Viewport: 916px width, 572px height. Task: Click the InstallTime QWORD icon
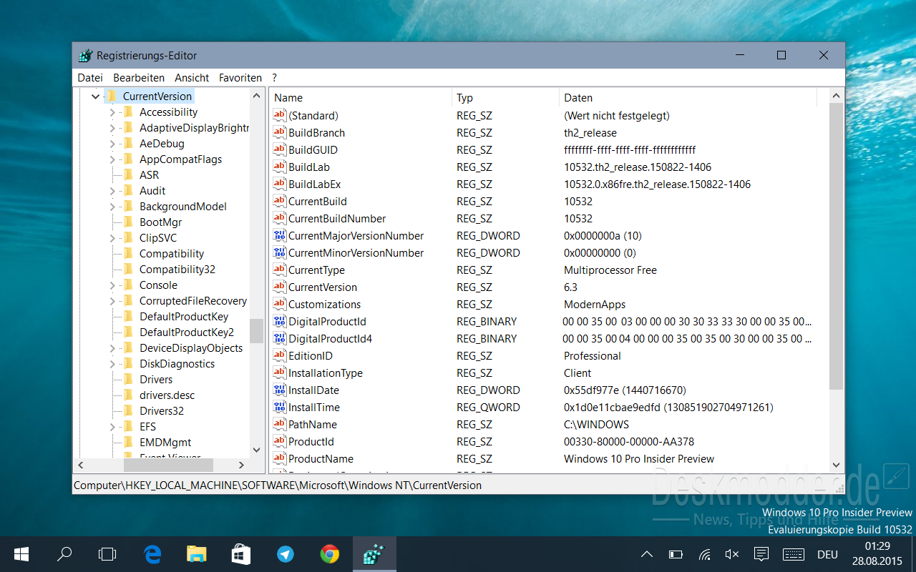click(280, 407)
